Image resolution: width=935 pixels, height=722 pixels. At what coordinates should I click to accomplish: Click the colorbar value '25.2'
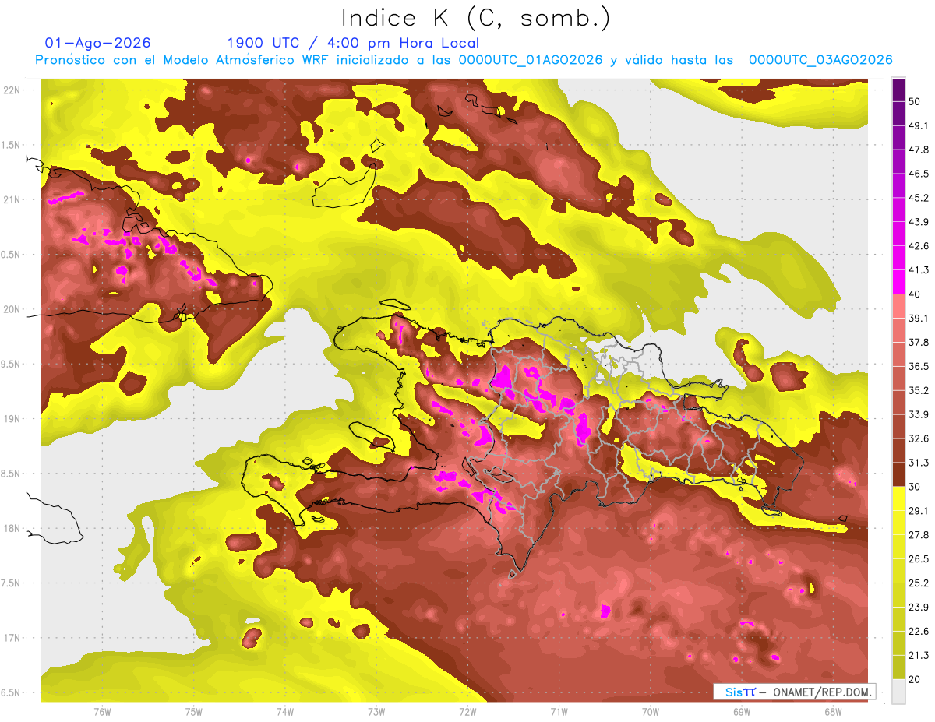click(918, 583)
